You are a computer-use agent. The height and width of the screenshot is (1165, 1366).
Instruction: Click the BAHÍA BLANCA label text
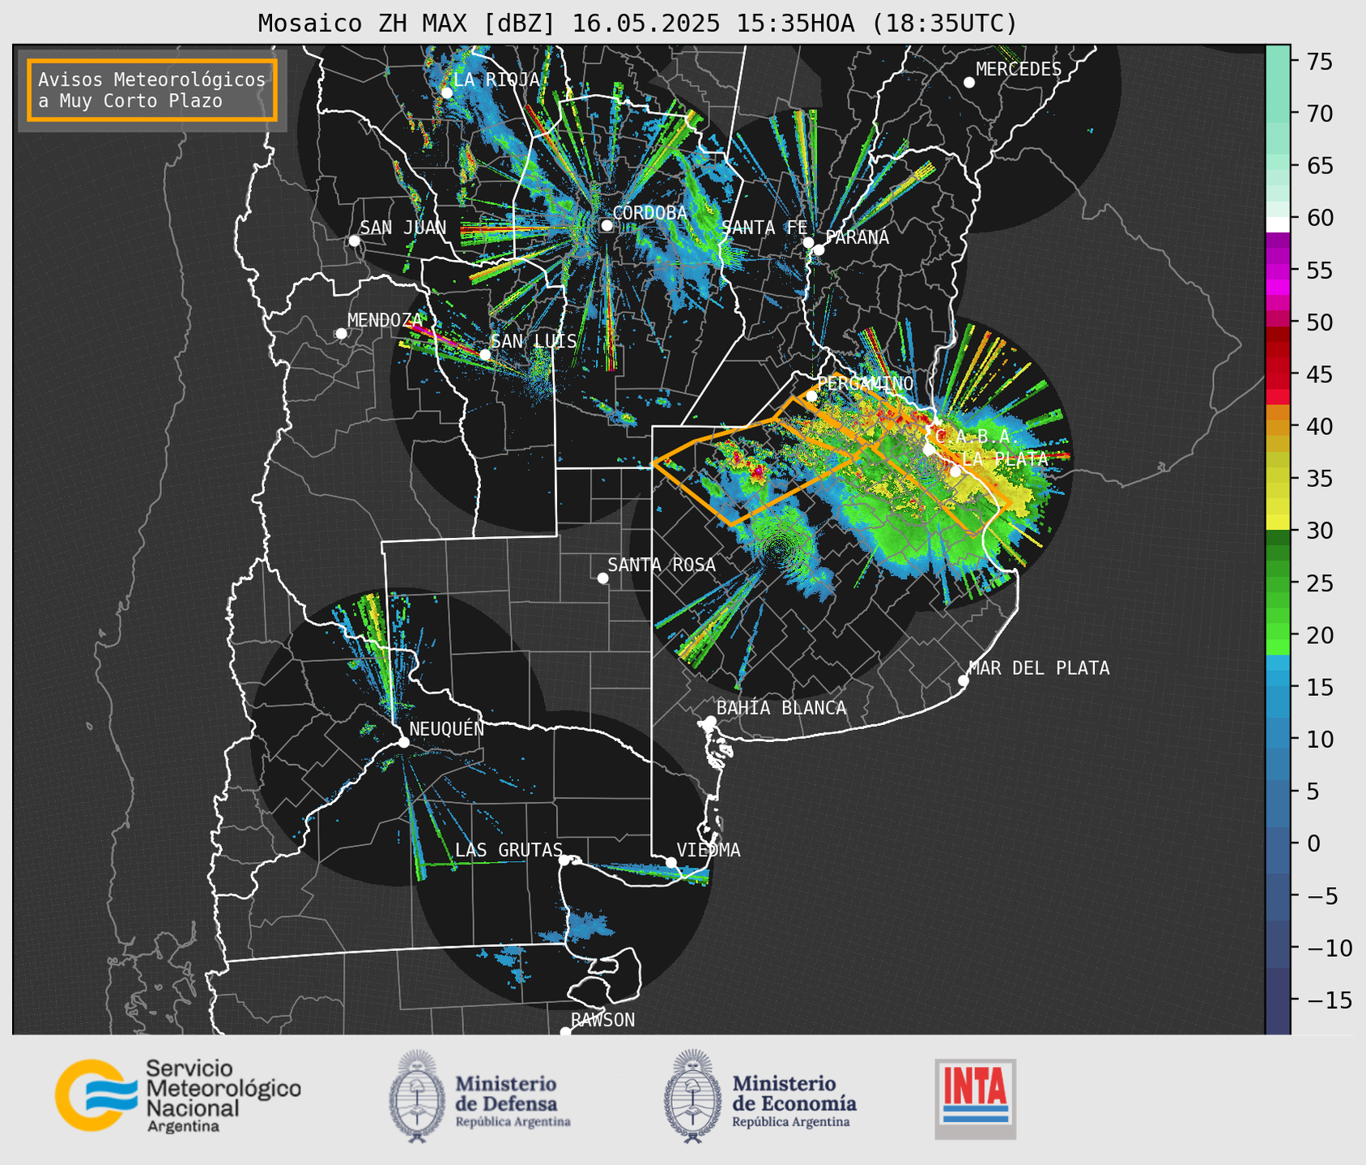(x=781, y=708)
